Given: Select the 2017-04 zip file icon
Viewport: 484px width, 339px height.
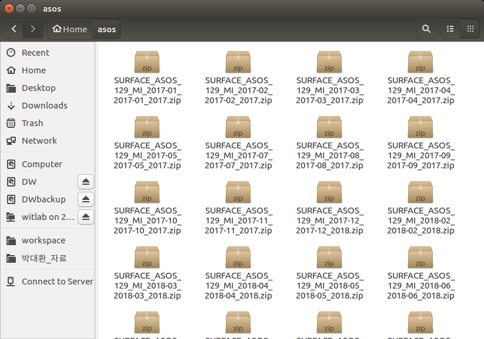Looking at the screenshot, I should click(x=420, y=62).
